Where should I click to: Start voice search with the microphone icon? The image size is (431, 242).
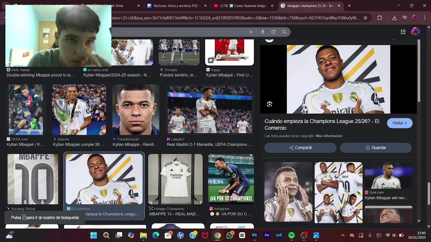[263, 32]
